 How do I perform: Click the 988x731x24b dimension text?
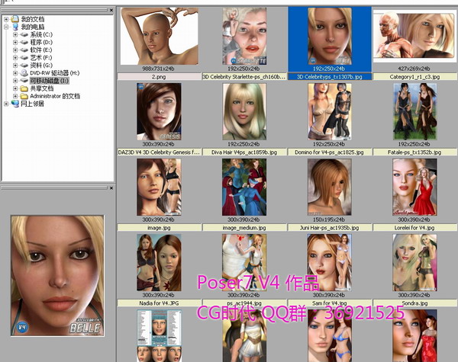158,69
